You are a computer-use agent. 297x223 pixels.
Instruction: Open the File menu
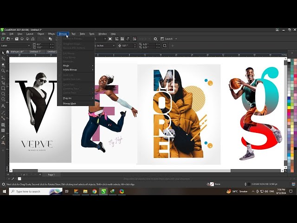(x=4, y=34)
